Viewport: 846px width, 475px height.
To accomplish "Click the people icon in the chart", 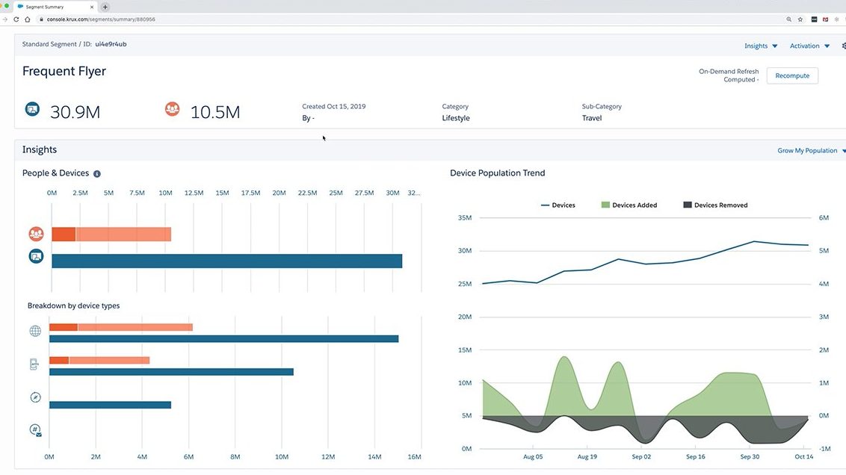I will [x=36, y=234].
